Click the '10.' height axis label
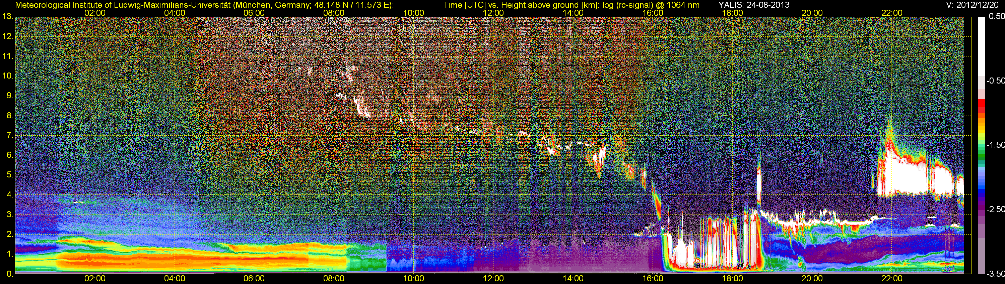Viewport: 1005px width, 284px height. click(8, 76)
